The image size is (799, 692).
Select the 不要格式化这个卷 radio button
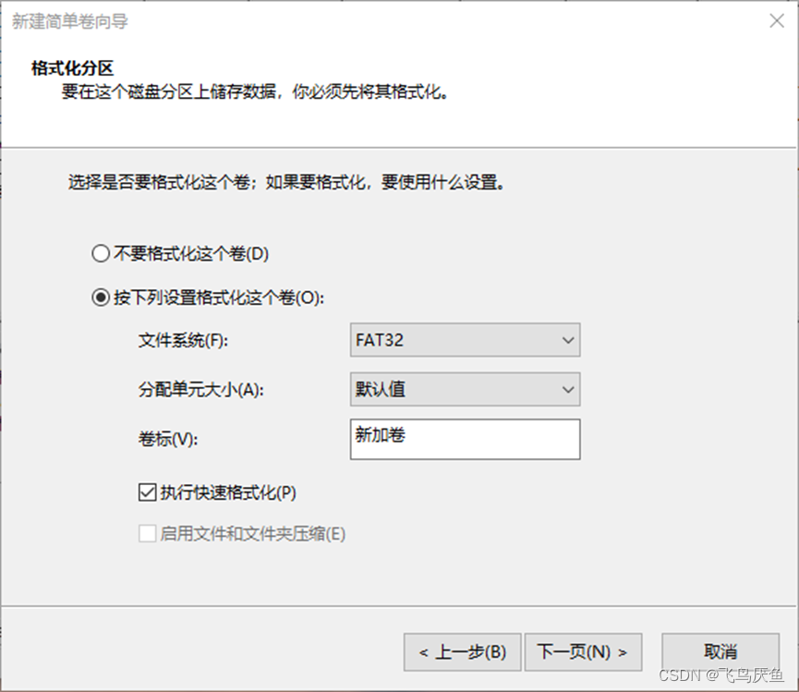click(x=100, y=253)
